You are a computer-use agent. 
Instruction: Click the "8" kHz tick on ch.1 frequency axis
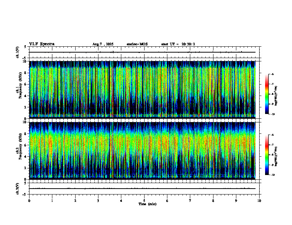tap(26, 73)
